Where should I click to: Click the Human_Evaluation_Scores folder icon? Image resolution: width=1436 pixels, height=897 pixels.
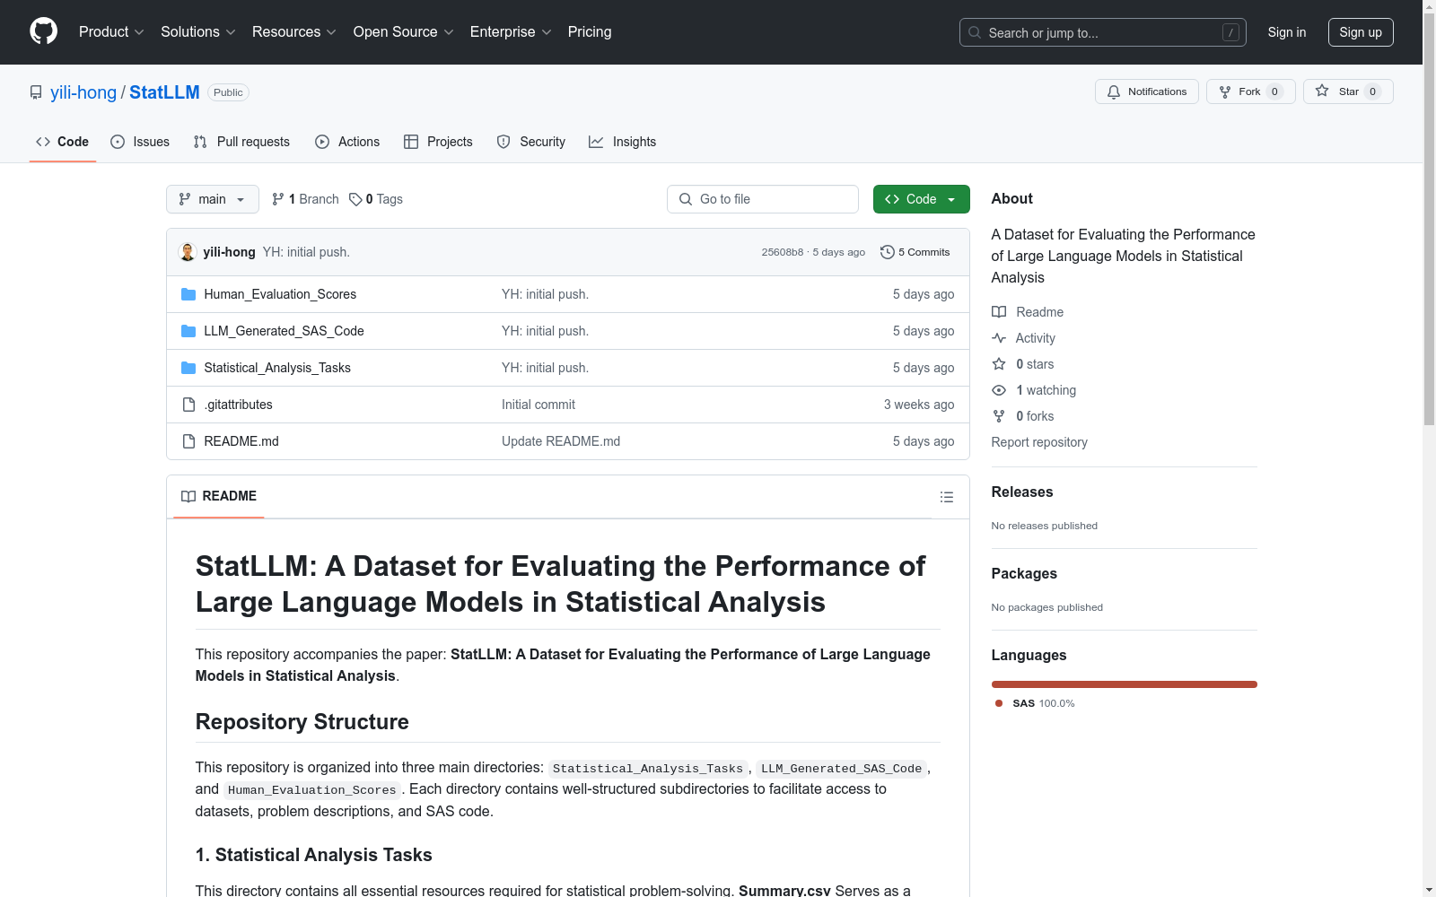coord(188,294)
